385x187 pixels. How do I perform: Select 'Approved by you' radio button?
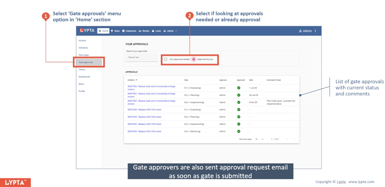point(194,59)
